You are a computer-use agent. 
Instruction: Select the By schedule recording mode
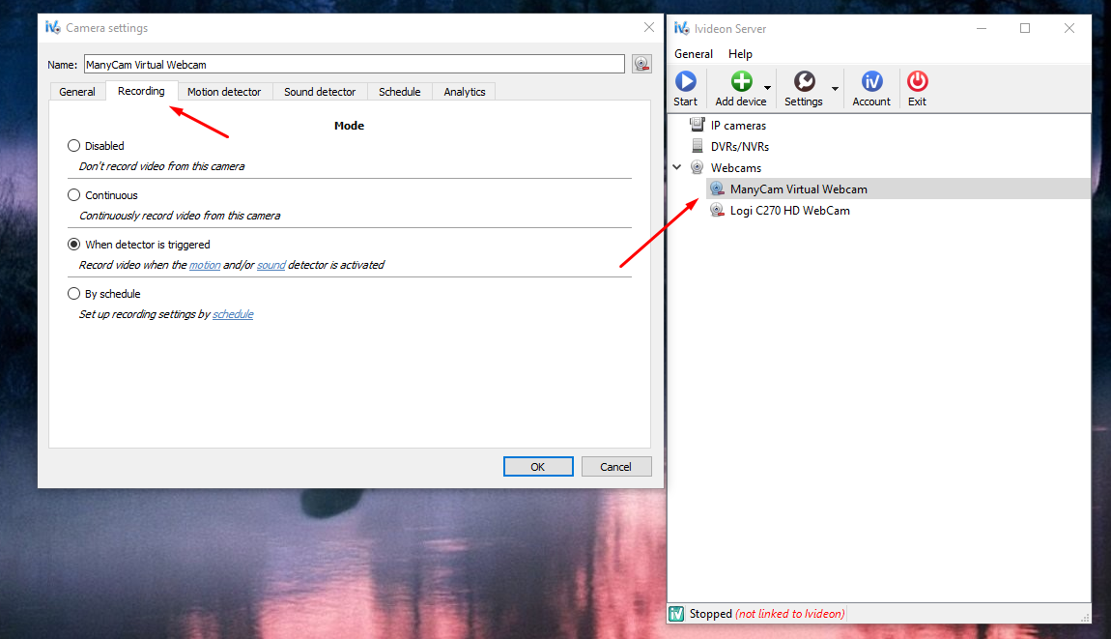73,293
